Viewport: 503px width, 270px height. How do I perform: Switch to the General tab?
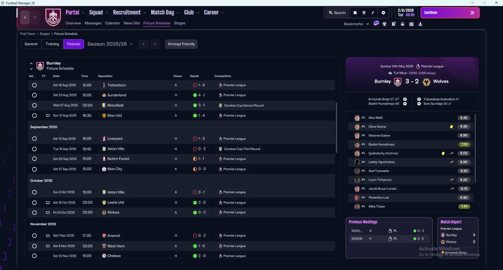coord(31,44)
